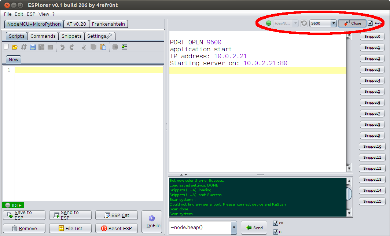Click the log scrollbar up arrow
The height and width of the screenshot is (236, 390).
[x=349, y=181]
